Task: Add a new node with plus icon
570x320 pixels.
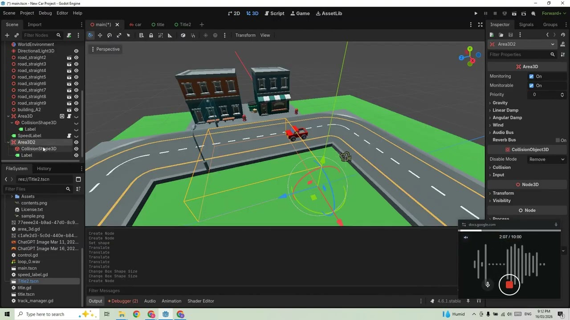Action: point(7,35)
